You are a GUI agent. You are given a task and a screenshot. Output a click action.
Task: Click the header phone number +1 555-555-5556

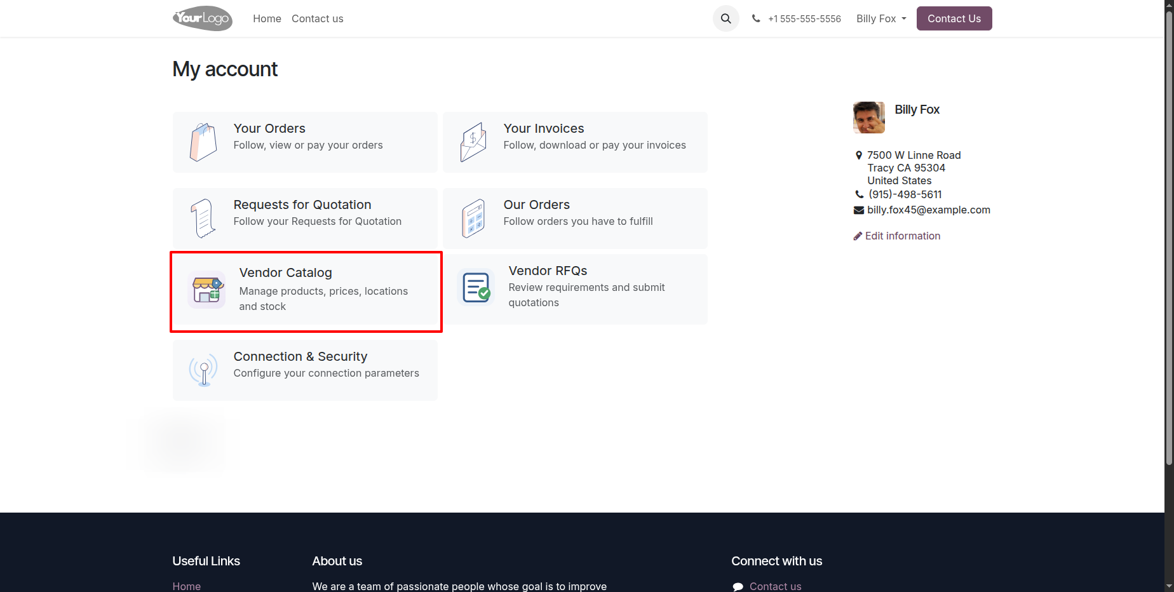point(804,19)
